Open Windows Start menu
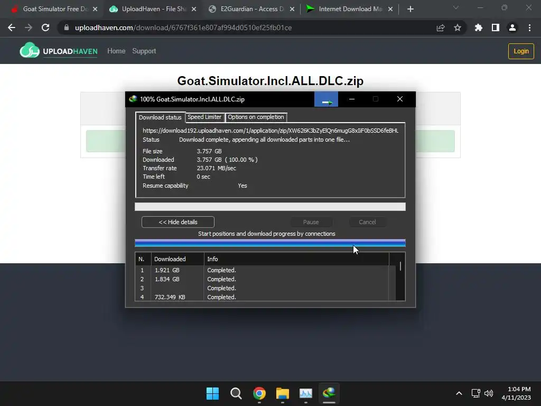This screenshot has width=541, height=406. tap(212, 393)
